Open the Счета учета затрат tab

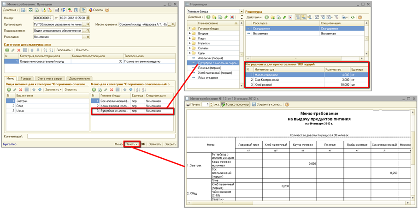50,79
